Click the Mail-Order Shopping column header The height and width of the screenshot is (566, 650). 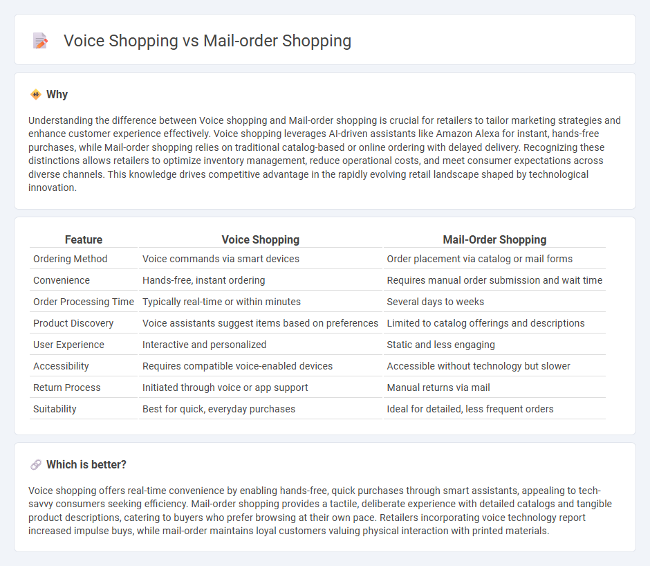[494, 240]
